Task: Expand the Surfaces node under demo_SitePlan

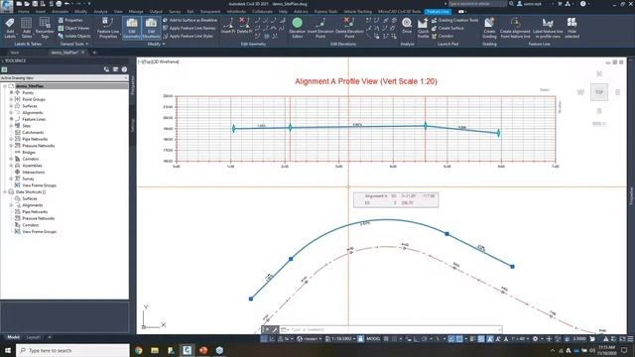Action: [x=11, y=106]
